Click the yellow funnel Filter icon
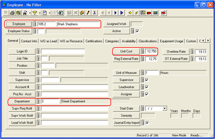 35,13
